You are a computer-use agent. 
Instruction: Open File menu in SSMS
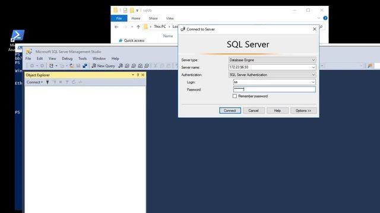click(28, 59)
